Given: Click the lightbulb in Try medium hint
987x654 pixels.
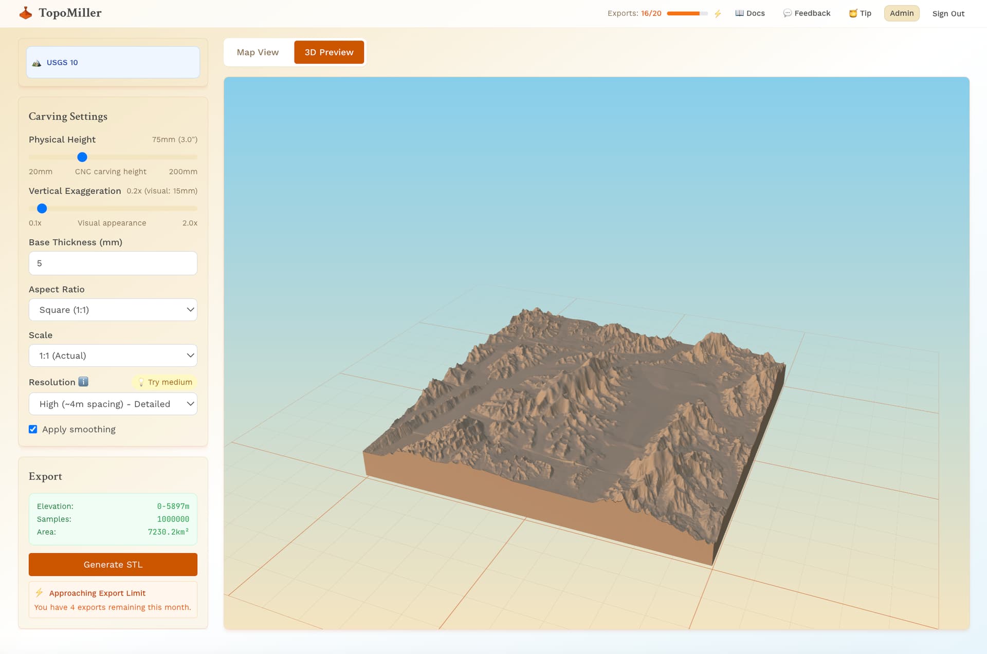Looking at the screenshot, I should click(x=141, y=382).
